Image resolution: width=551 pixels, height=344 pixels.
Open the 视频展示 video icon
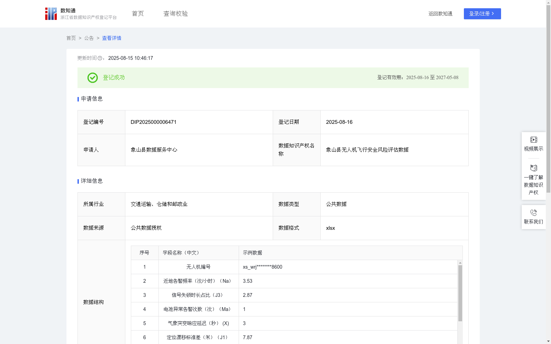point(534,140)
